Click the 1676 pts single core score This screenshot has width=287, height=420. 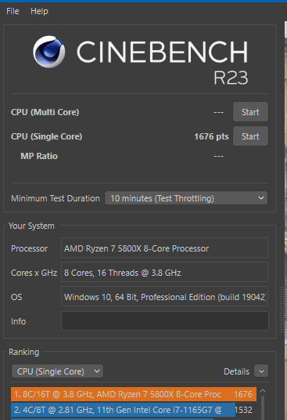click(211, 136)
